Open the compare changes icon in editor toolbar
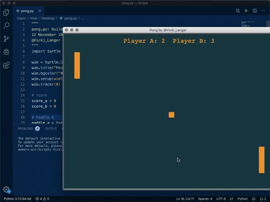The width and height of the screenshot is (270, 202). pyautogui.click(x=238, y=11)
